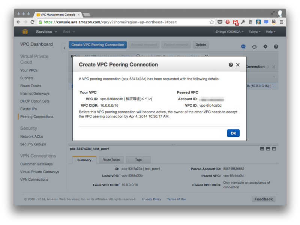Open Virtual Private Gateways in sidebar
Screen dimensions: 300x225
click(40, 172)
